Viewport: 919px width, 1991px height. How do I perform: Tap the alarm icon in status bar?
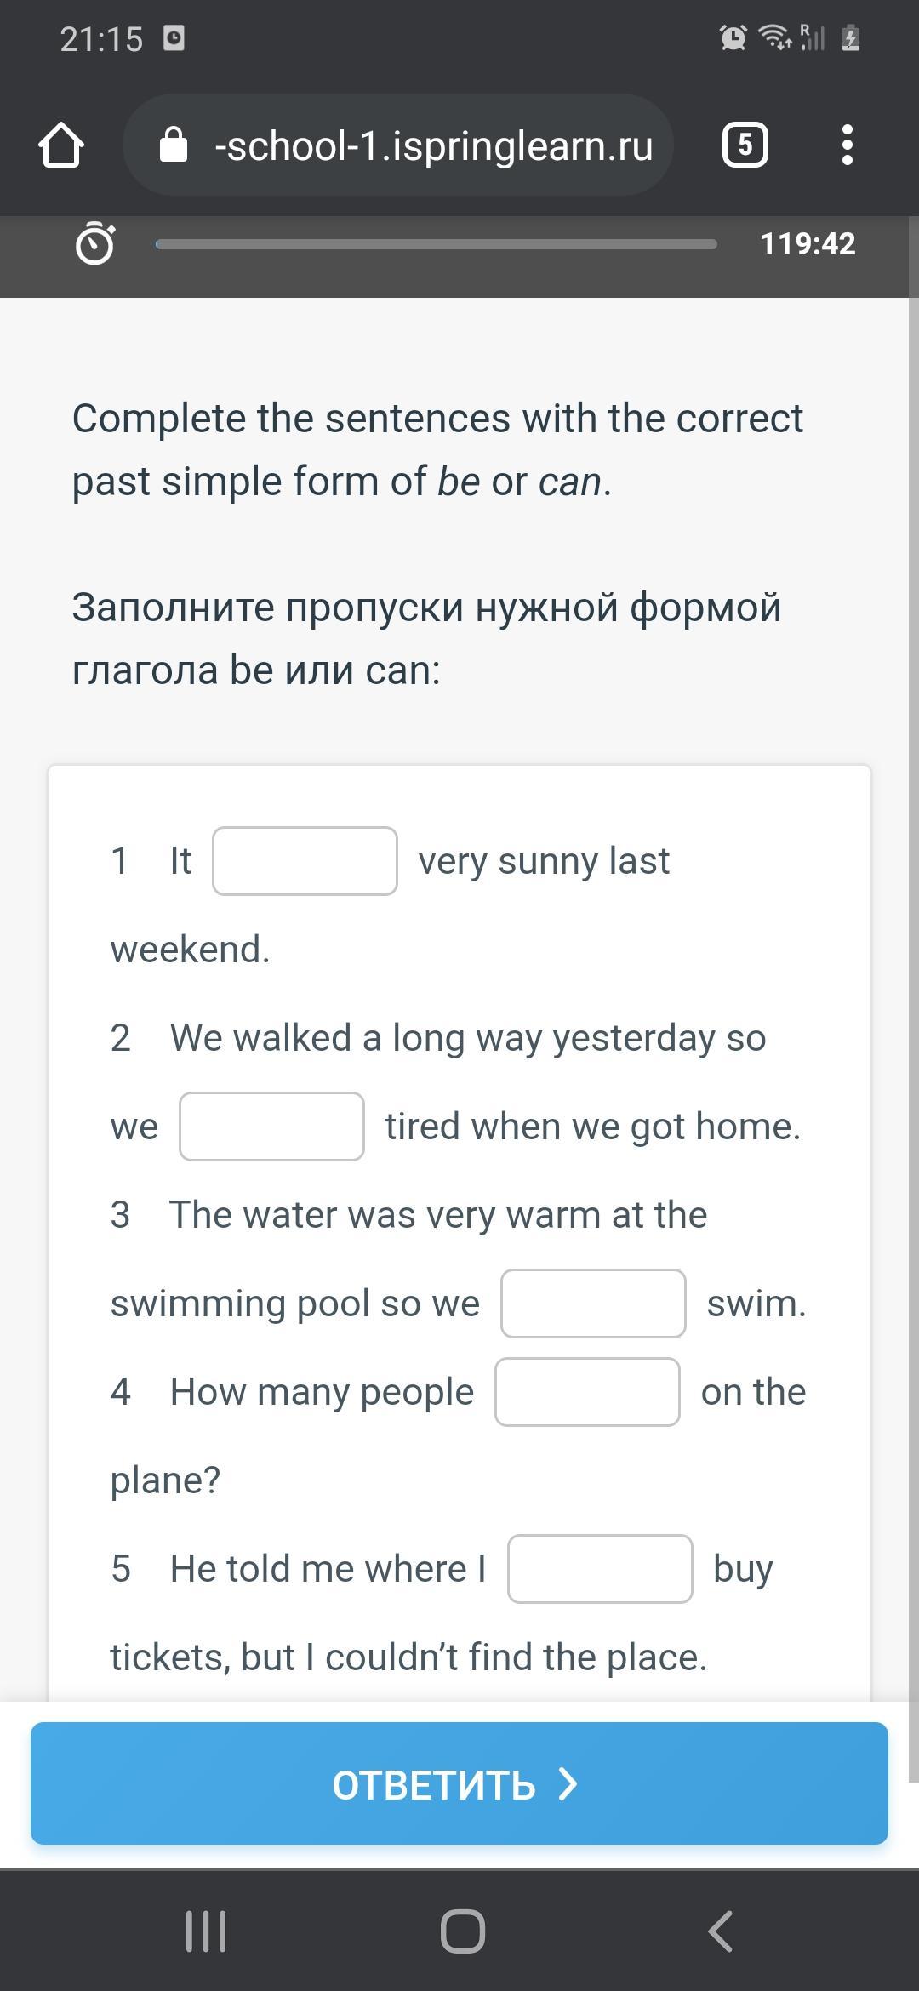pyautogui.click(x=733, y=38)
